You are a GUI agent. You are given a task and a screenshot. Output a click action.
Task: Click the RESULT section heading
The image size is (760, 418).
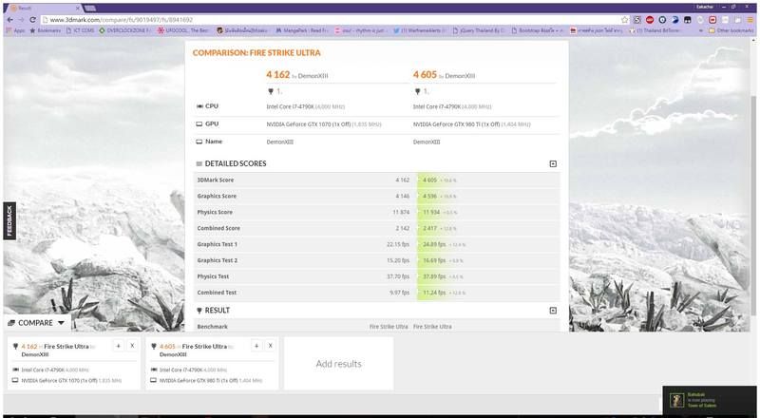pos(218,311)
